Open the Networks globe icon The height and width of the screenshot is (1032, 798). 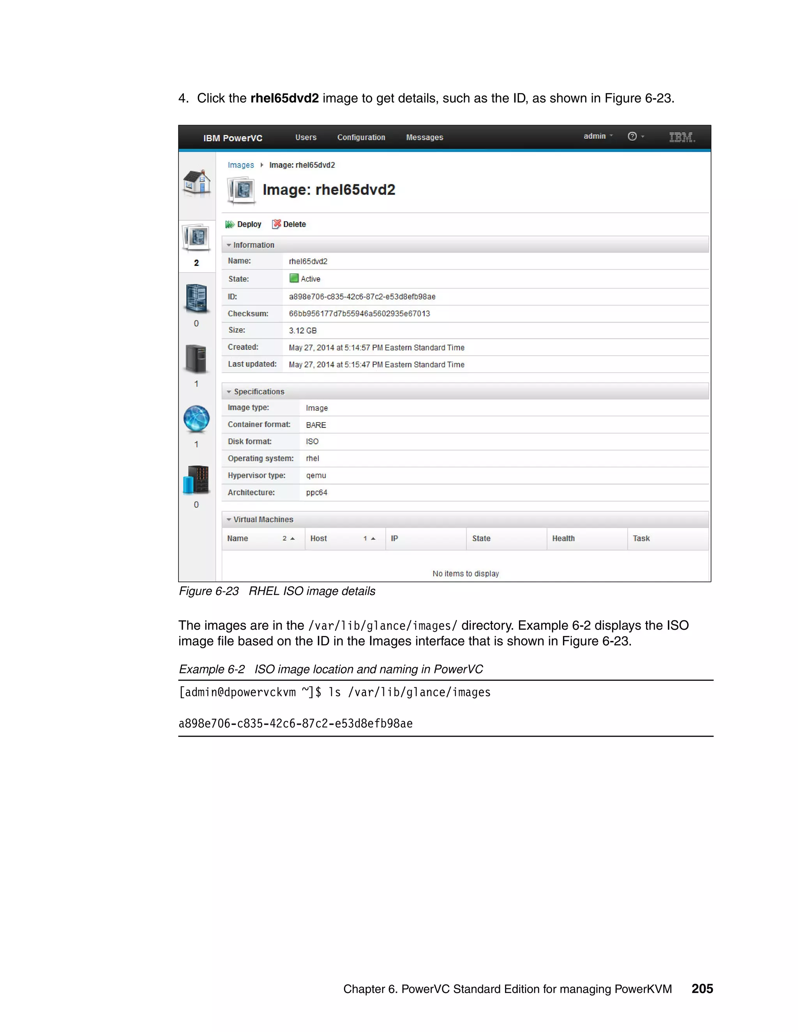pyautogui.click(x=197, y=419)
